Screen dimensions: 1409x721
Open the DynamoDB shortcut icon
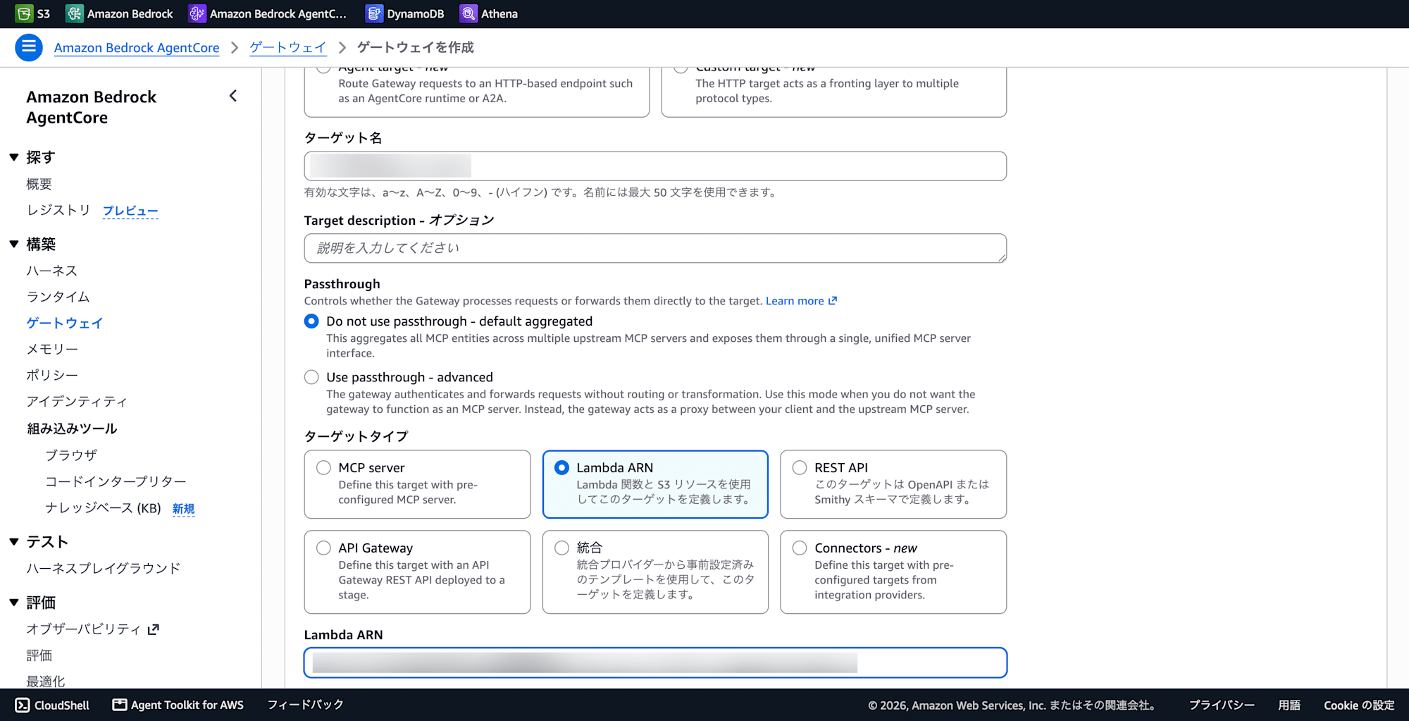click(374, 13)
